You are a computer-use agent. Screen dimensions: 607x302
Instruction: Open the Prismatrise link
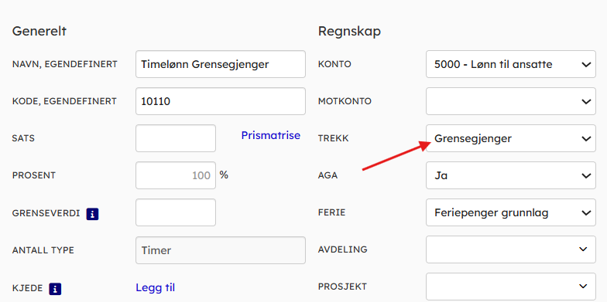[x=271, y=136]
